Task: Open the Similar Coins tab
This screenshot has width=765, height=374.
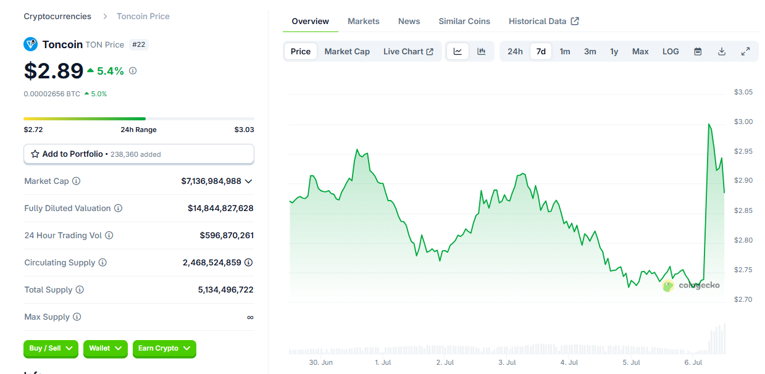Action: (x=464, y=21)
